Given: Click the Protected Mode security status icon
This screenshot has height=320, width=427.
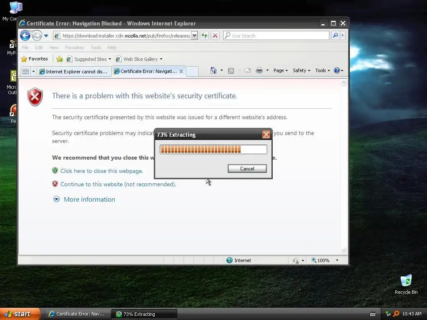Looking at the screenshot, I should coord(296,261).
